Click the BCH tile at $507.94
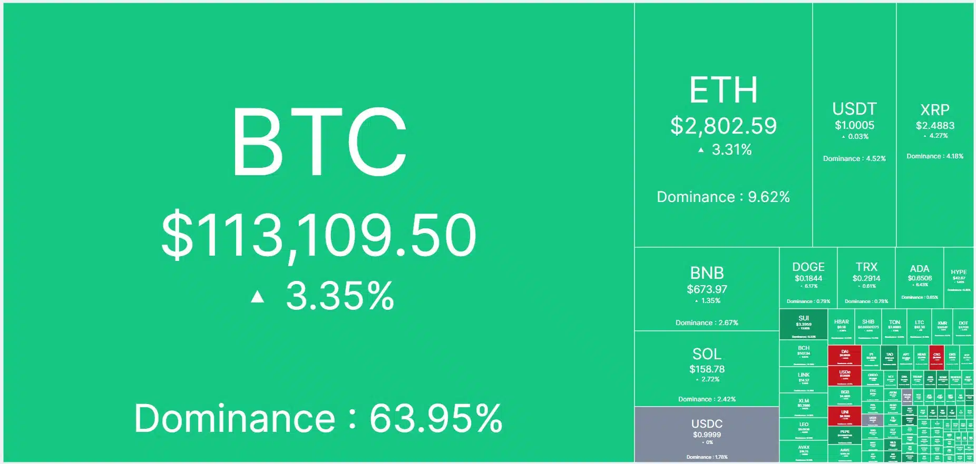This screenshot has width=976, height=464. click(803, 354)
